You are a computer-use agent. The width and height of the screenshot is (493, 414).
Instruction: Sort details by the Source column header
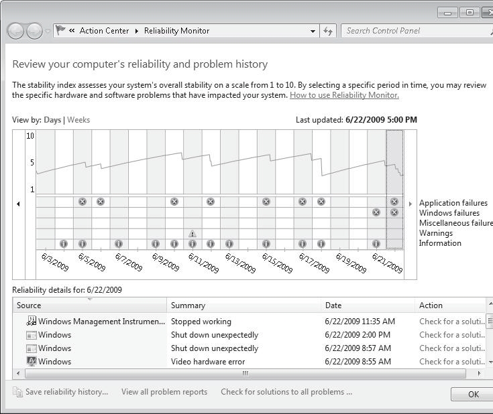click(x=90, y=305)
